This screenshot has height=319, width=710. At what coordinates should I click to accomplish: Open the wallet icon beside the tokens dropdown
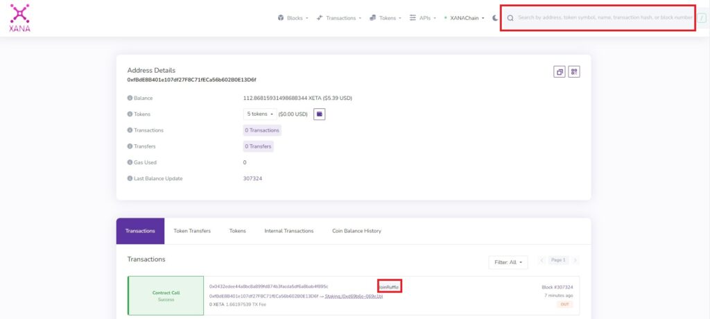(320, 114)
